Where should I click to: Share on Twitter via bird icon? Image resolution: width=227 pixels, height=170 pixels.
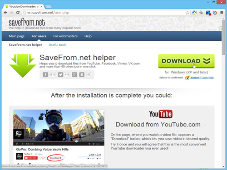tap(60, 74)
